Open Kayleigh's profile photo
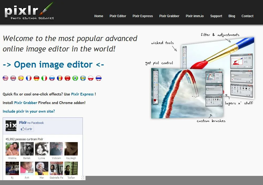 pyautogui.click(x=71, y=149)
